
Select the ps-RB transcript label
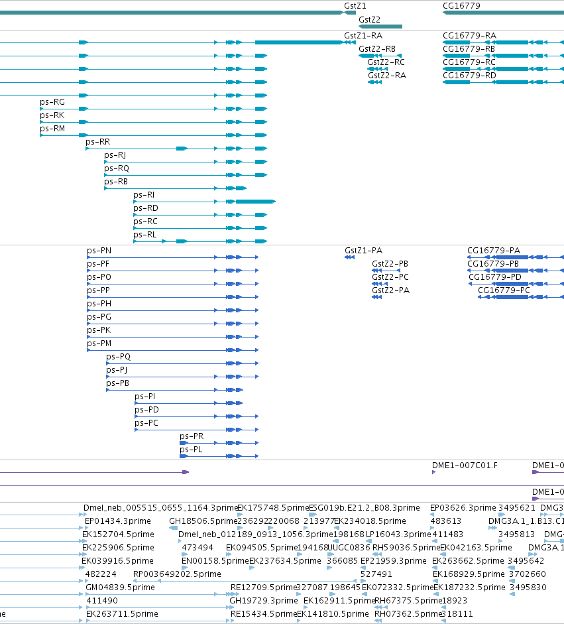pyautogui.click(x=116, y=182)
